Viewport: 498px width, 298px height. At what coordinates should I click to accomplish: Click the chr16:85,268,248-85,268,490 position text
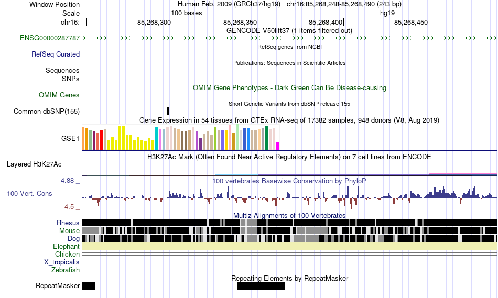tap(344, 4)
